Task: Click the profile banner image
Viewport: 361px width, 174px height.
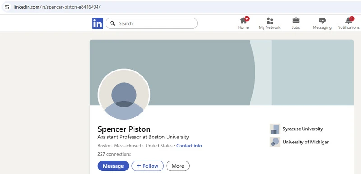Action: [x=222, y=72]
